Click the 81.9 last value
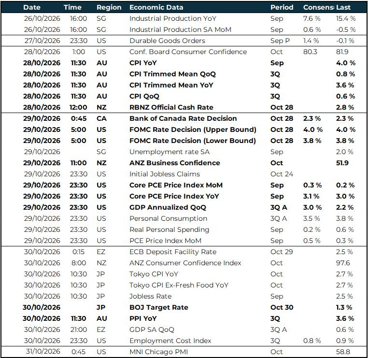 [342, 52]
